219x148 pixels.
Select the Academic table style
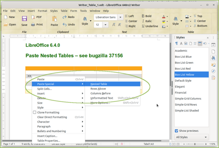[191, 51]
